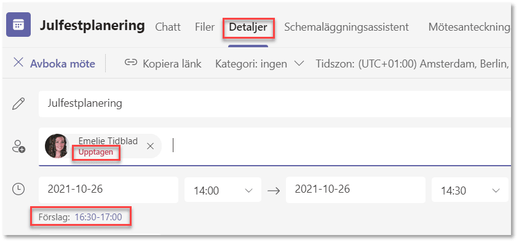Open the Schemaläggningsassistent tab
Viewport: 519px width, 243px height.
(x=346, y=27)
